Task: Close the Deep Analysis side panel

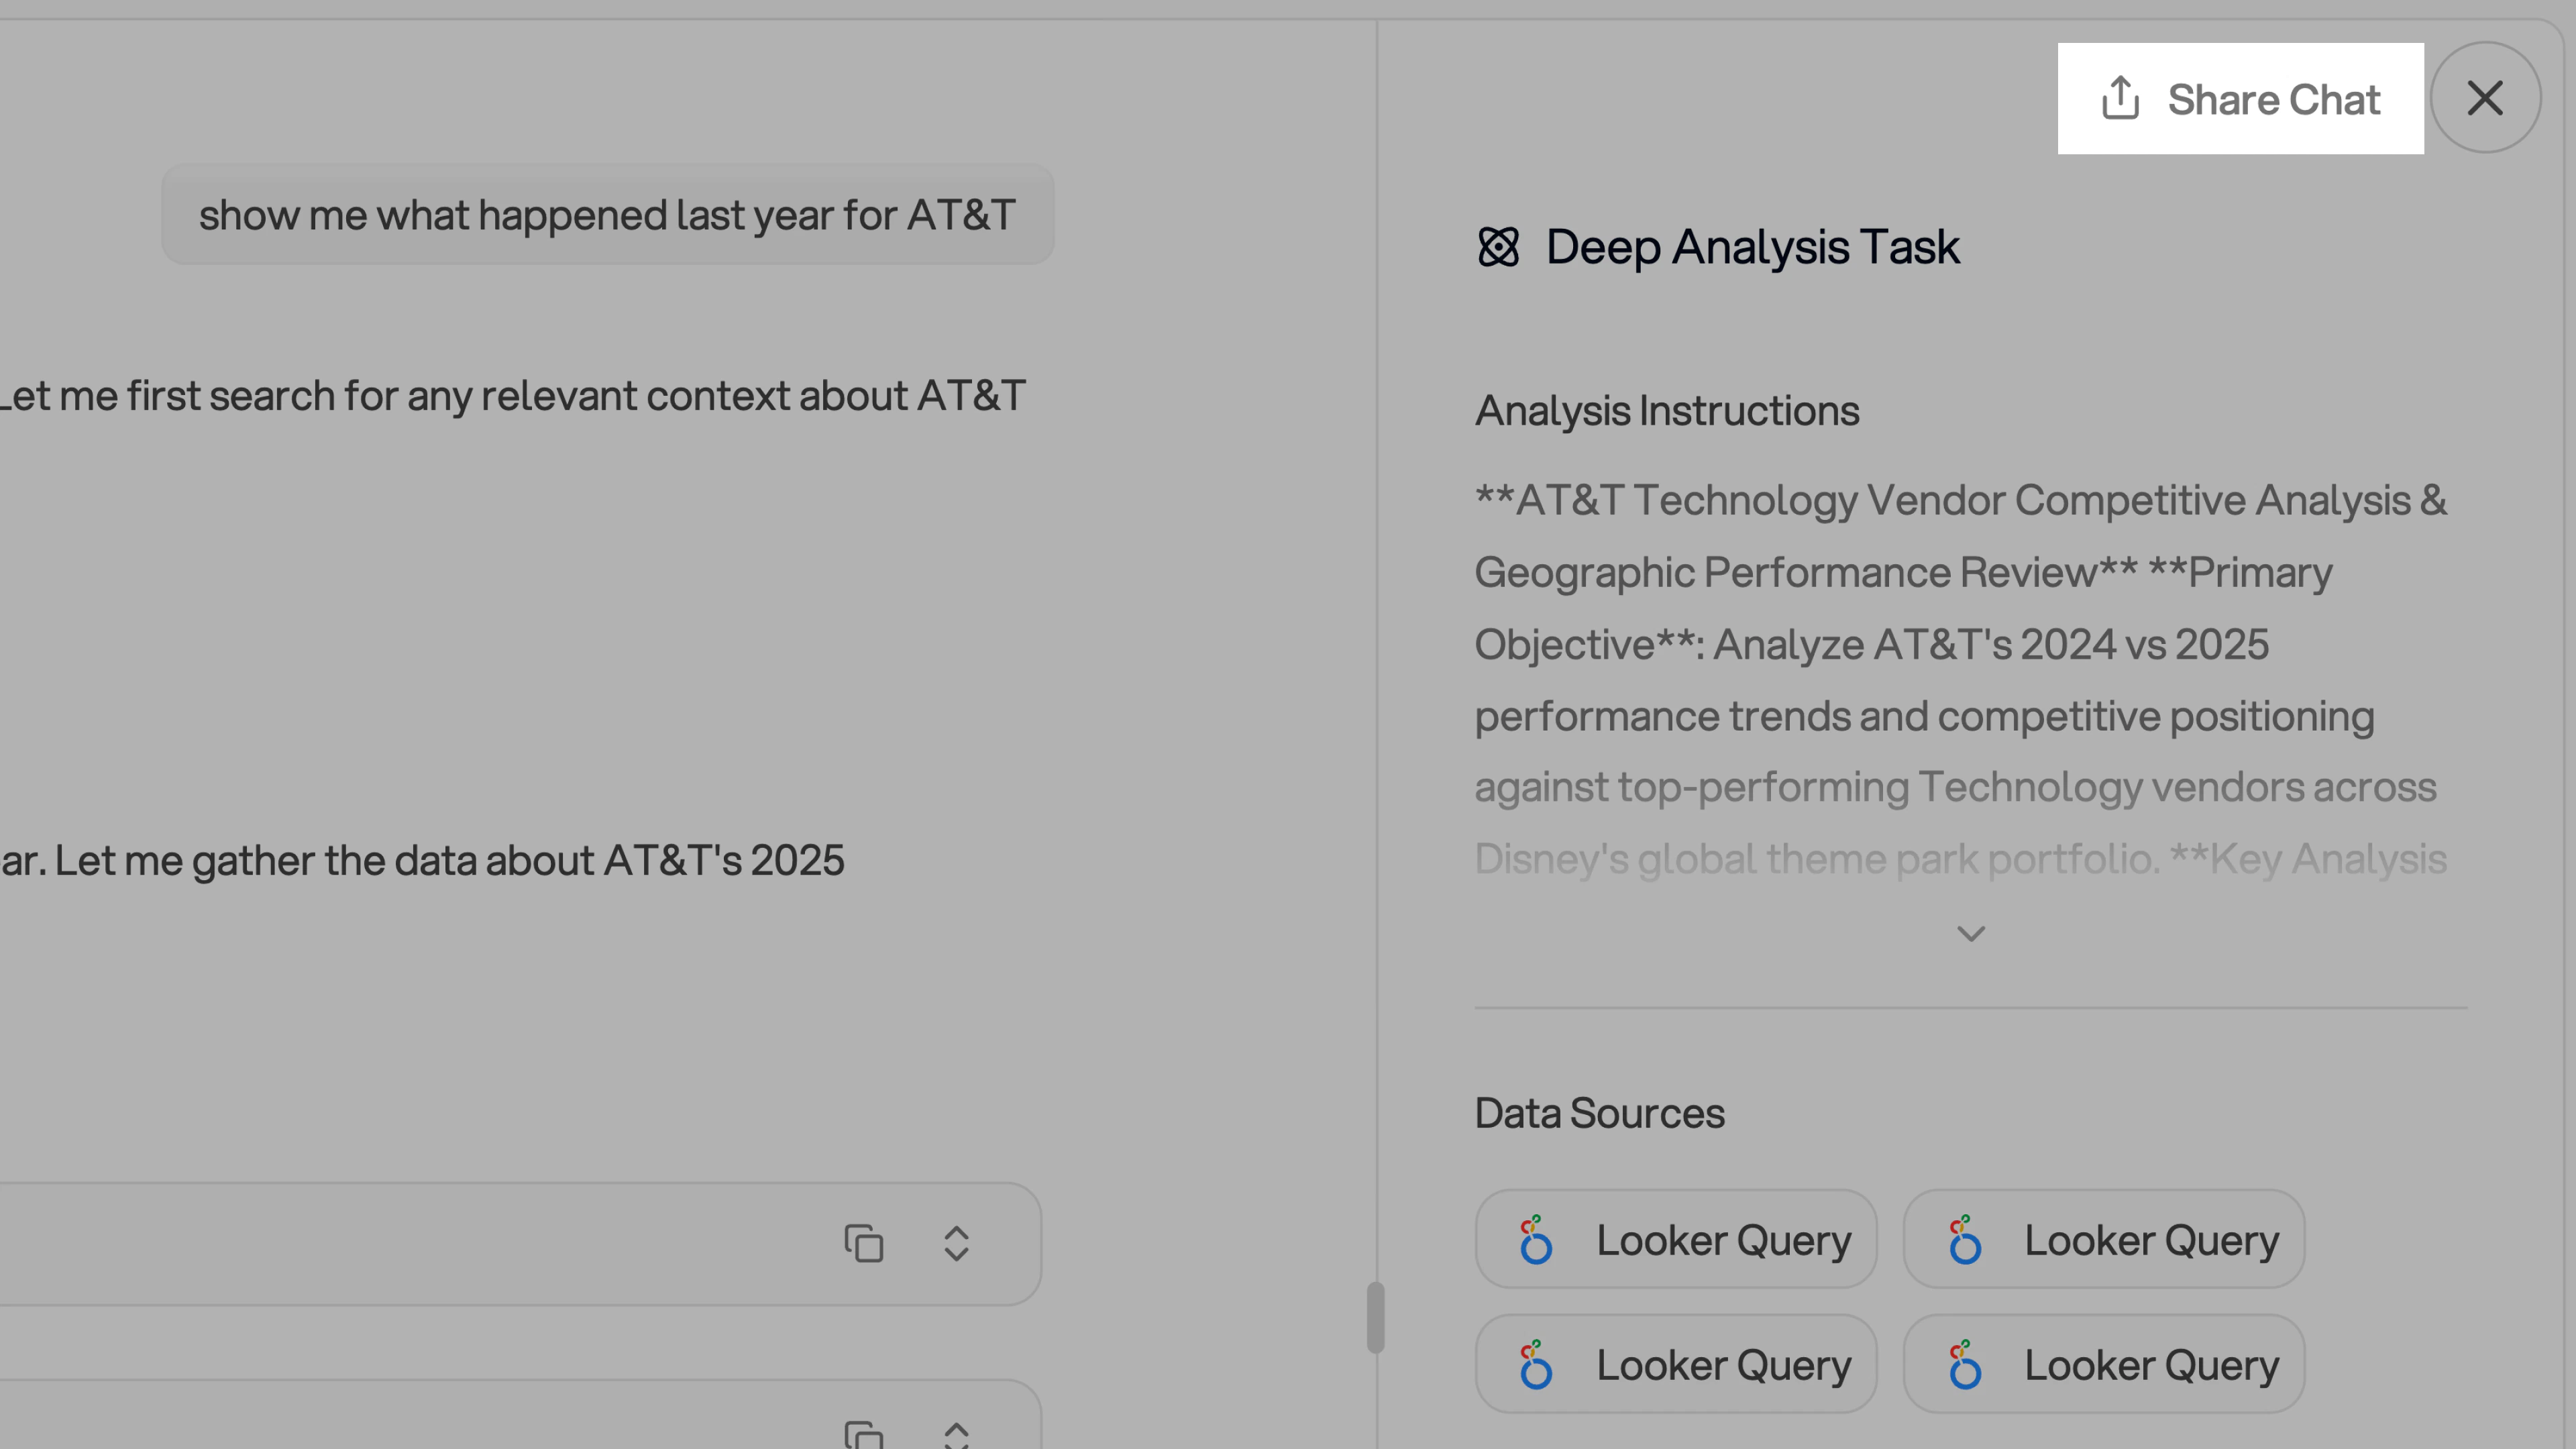Action: (x=2484, y=98)
